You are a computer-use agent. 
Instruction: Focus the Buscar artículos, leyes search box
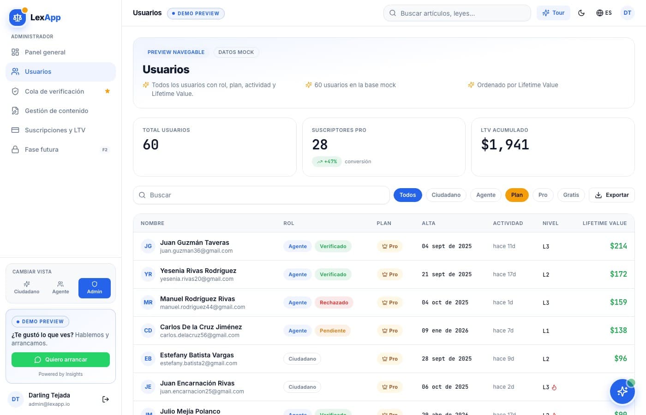457,13
